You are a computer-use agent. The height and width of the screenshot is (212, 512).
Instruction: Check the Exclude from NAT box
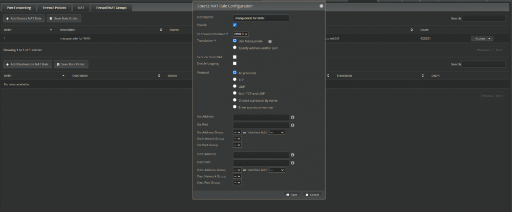point(234,57)
